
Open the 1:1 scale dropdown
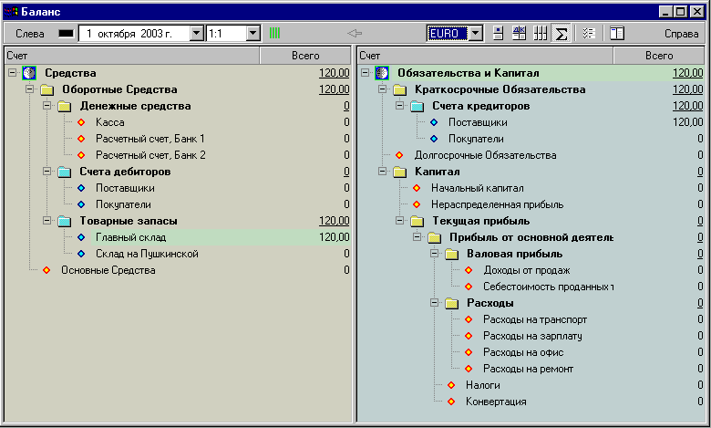coord(253,33)
